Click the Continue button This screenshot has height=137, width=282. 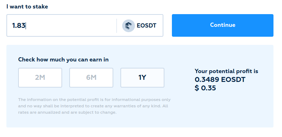click(223, 25)
